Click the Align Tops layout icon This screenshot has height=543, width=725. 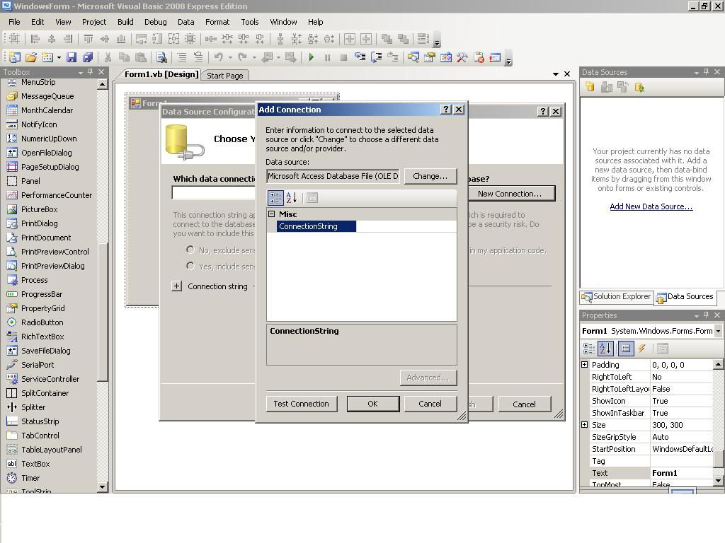click(x=89, y=39)
